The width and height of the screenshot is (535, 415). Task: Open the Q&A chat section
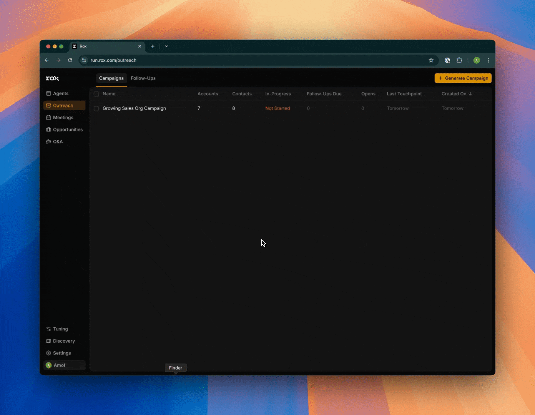[x=58, y=142]
